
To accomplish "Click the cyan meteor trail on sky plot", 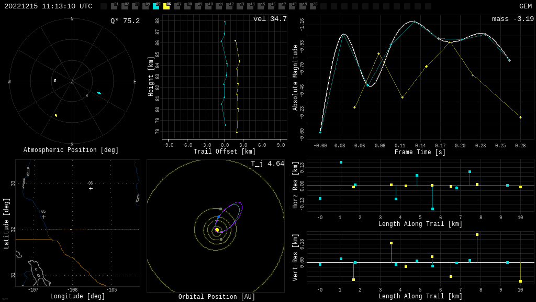I will (x=99, y=93).
